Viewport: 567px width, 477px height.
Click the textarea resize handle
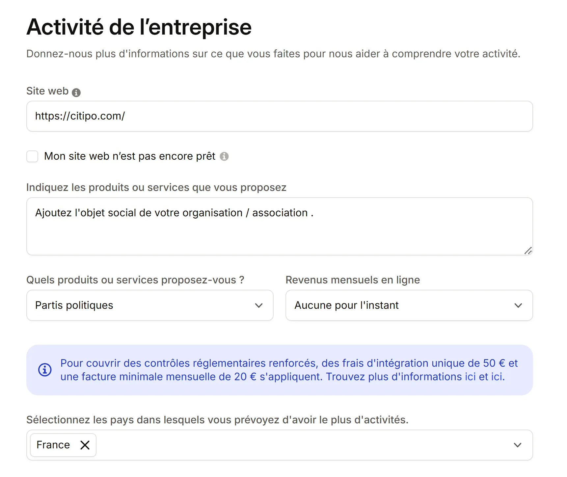tap(528, 251)
